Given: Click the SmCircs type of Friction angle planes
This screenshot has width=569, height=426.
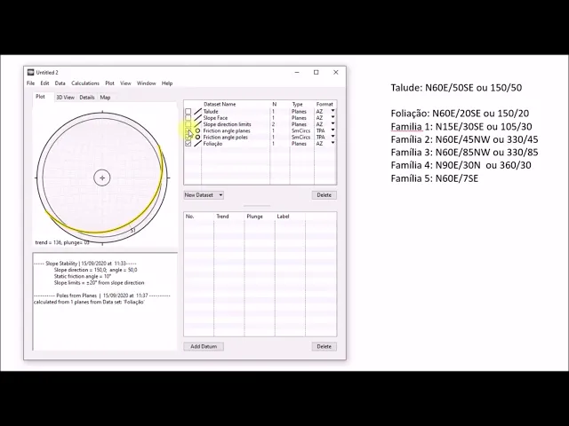Looking at the screenshot, I should (x=301, y=130).
